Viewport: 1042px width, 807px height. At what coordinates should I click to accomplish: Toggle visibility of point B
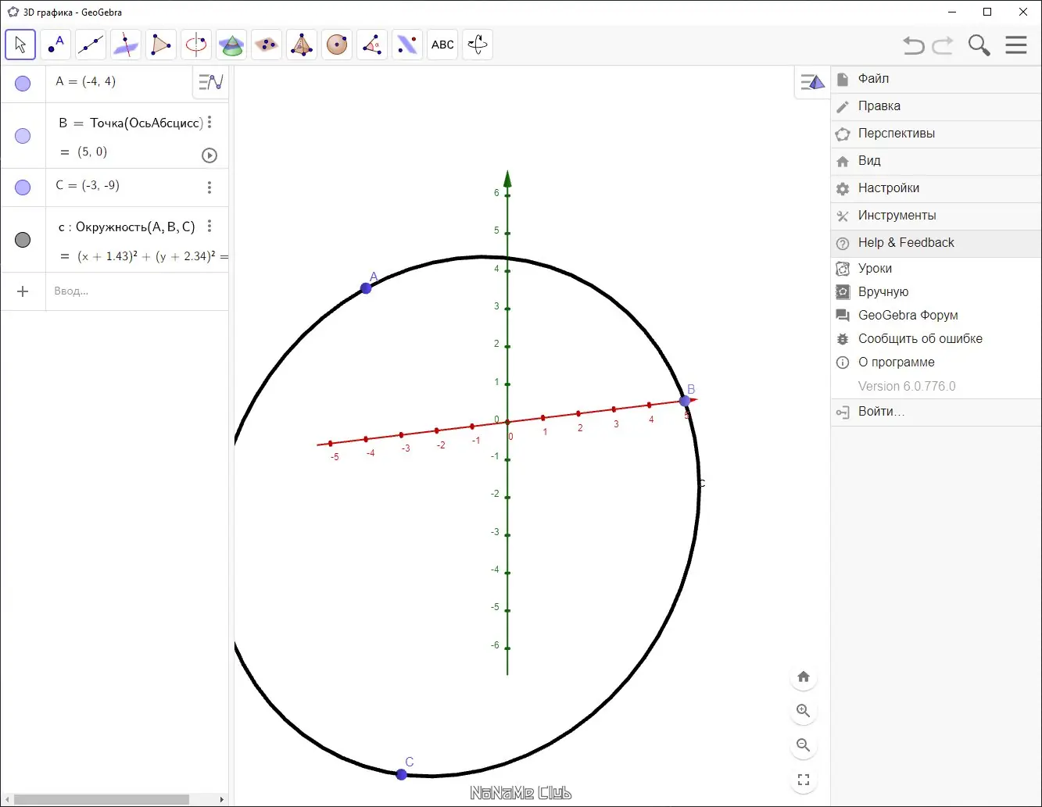(23, 136)
